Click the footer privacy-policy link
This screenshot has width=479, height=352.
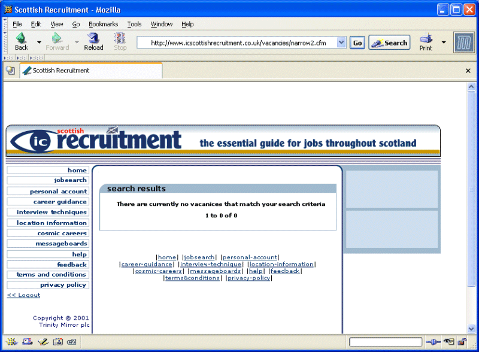tap(248, 278)
